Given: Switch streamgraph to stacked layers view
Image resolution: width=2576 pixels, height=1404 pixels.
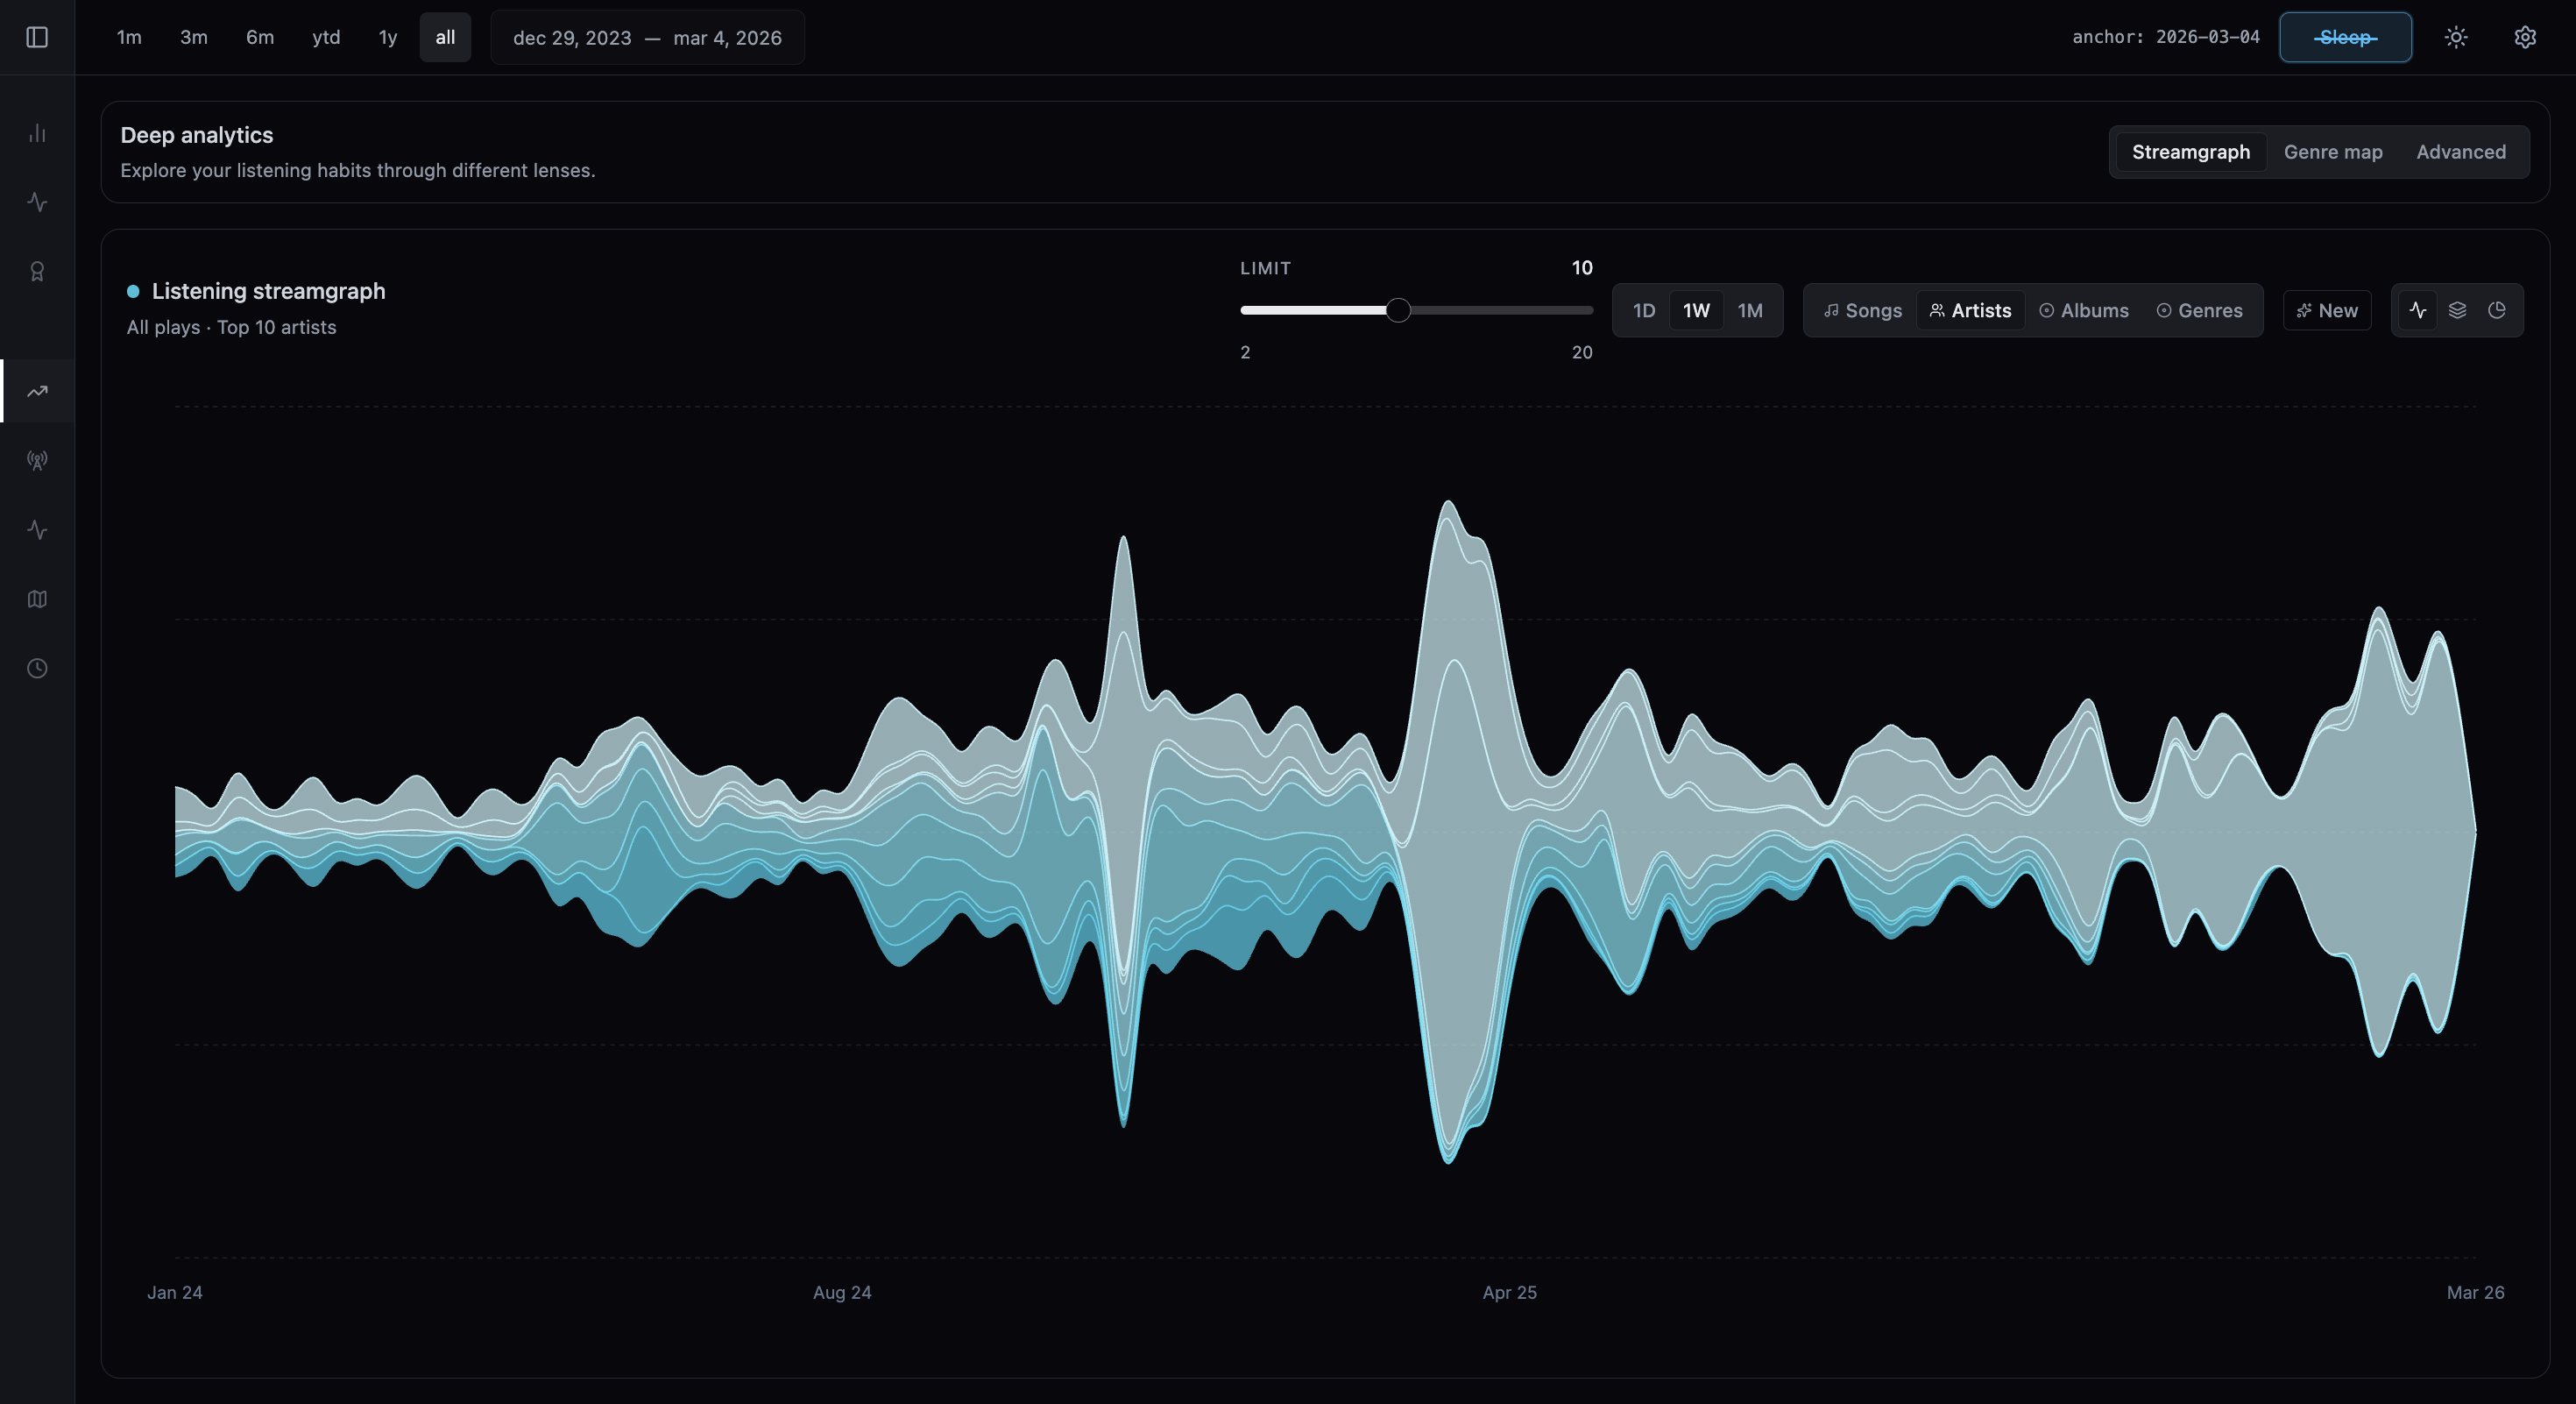Looking at the screenshot, I should click(x=2458, y=310).
